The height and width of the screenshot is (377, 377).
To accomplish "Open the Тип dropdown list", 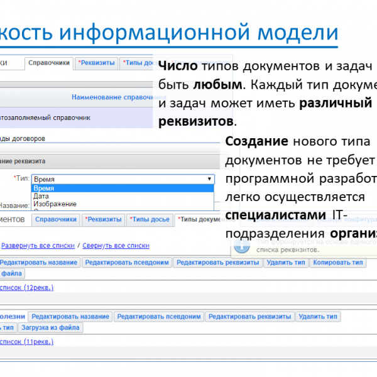I will pos(123,179).
